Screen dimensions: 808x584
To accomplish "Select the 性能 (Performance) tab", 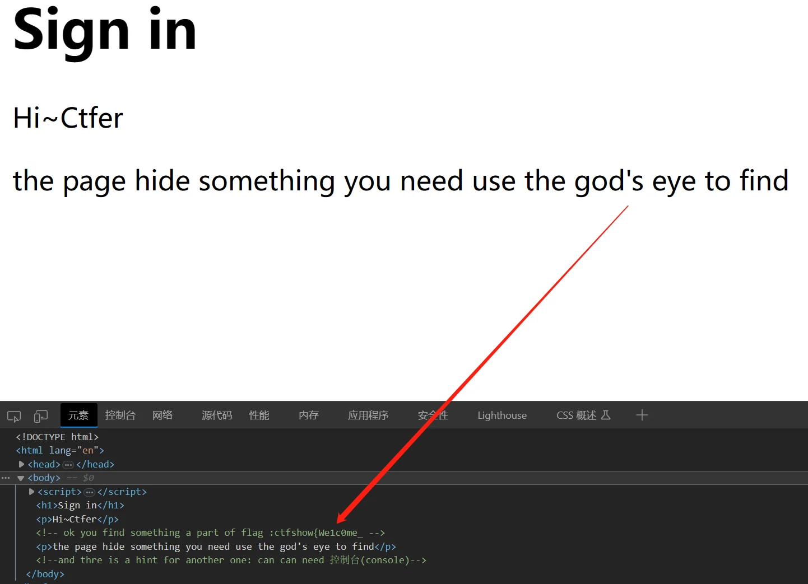I will click(x=259, y=415).
